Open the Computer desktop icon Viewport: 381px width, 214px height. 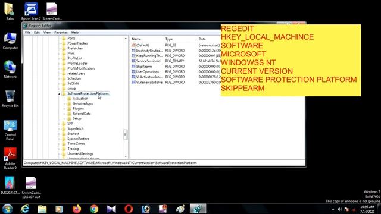tap(10, 41)
